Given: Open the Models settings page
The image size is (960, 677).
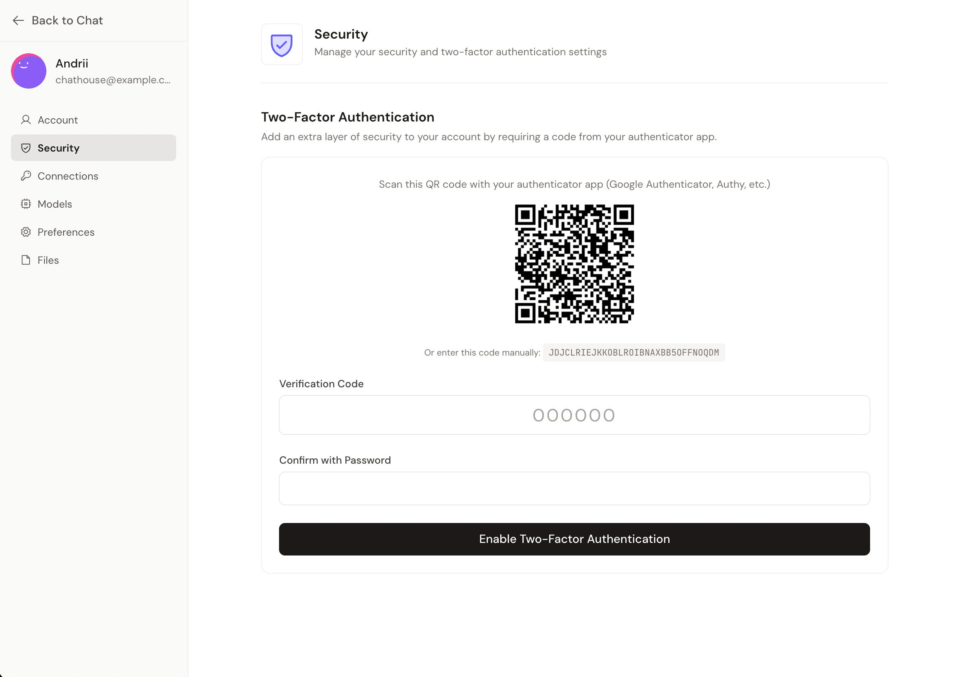Looking at the screenshot, I should [55, 204].
